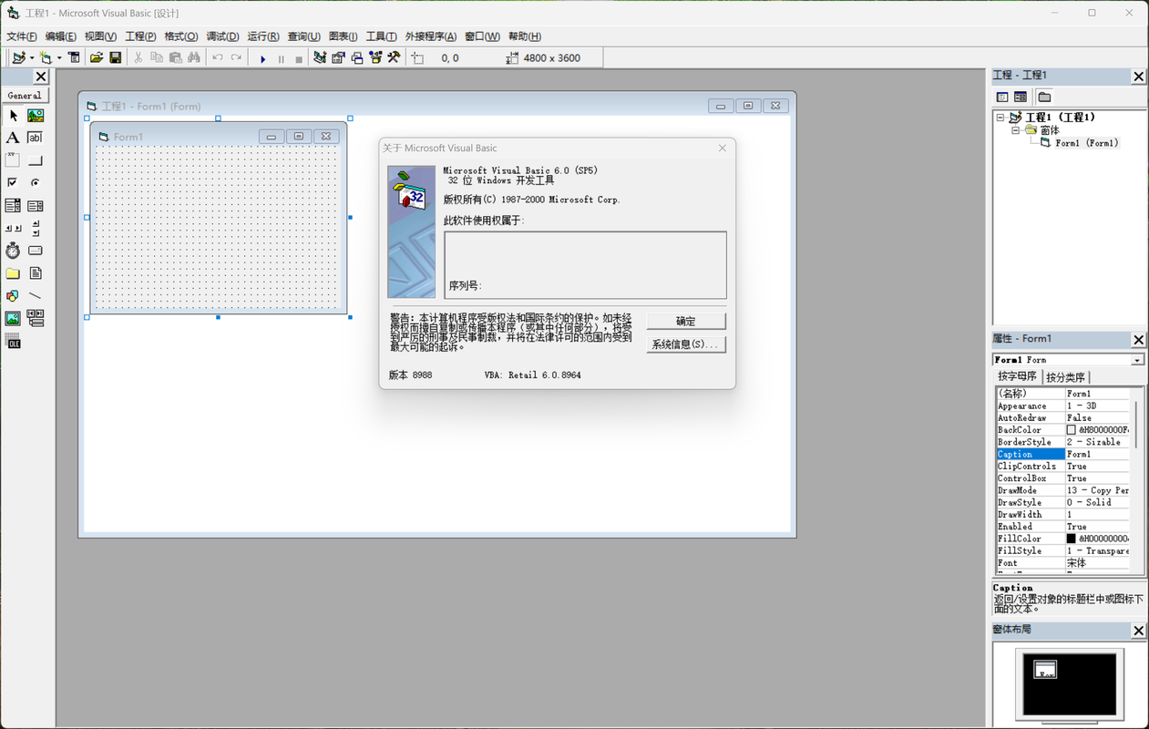Click the Menu Editor toolbar icon
The height and width of the screenshot is (729, 1149).
point(75,57)
